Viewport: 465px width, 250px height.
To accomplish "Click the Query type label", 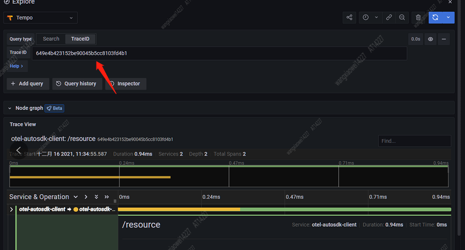I will [x=20, y=39].
